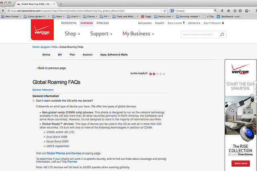Open the bookmarks list icon in toolbar
Image resolution: width=257 pixels, height=171 pixels.
[241, 11]
